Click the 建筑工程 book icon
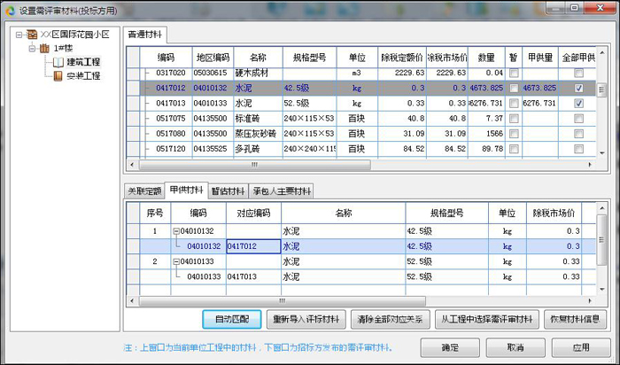The image size is (620, 365). pyautogui.click(x=58, y=62)
